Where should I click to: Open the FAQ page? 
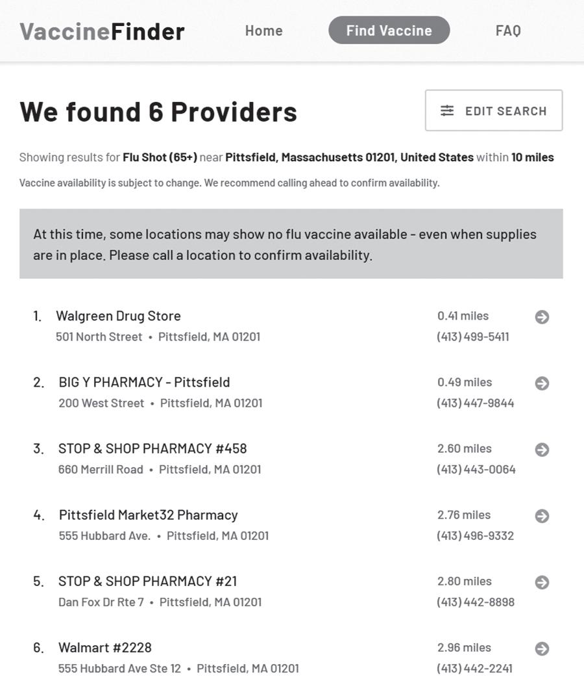pyautogui.click(x=508, y=31)
